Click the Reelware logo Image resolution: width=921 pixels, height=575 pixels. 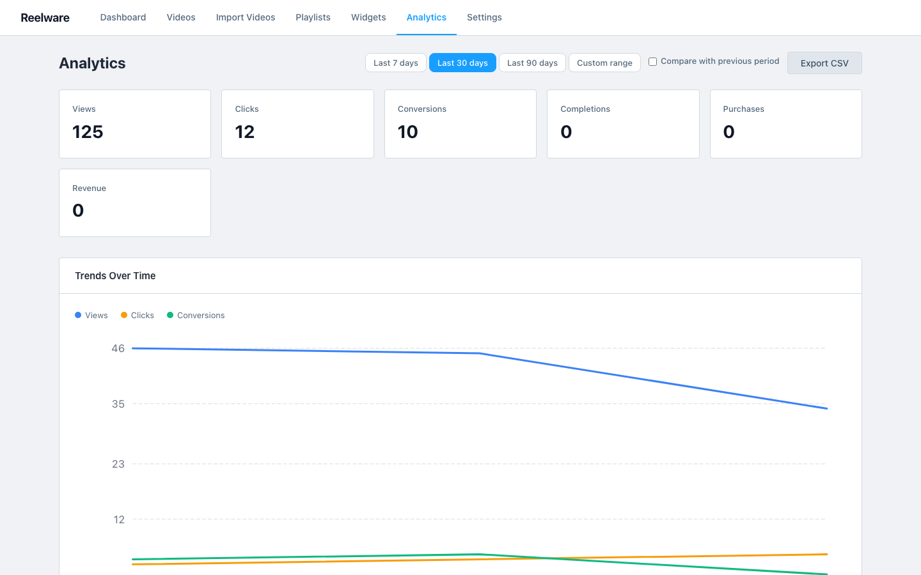click(x=45, y=17)
